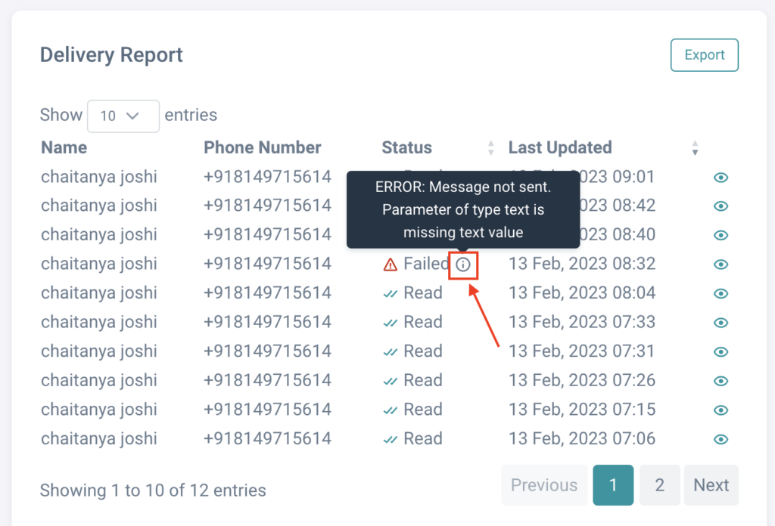Click the Delivery Report heading
Viewport: 775px width, 526px height.
[x=111, y=54]
